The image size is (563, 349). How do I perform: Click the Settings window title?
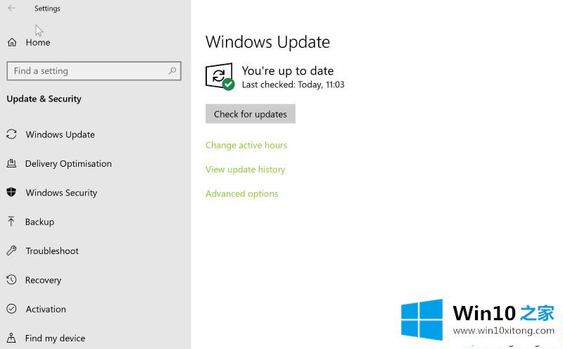point(47,8)
